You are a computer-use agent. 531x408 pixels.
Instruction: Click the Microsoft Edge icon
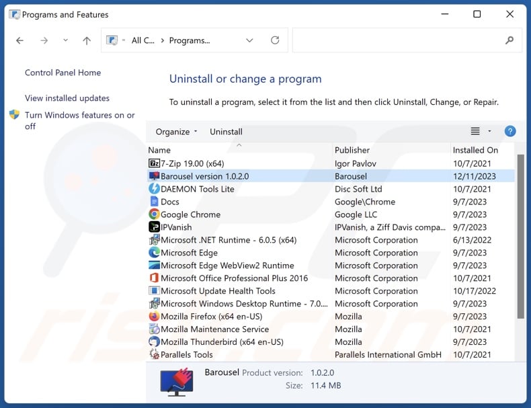click(154, 253)
